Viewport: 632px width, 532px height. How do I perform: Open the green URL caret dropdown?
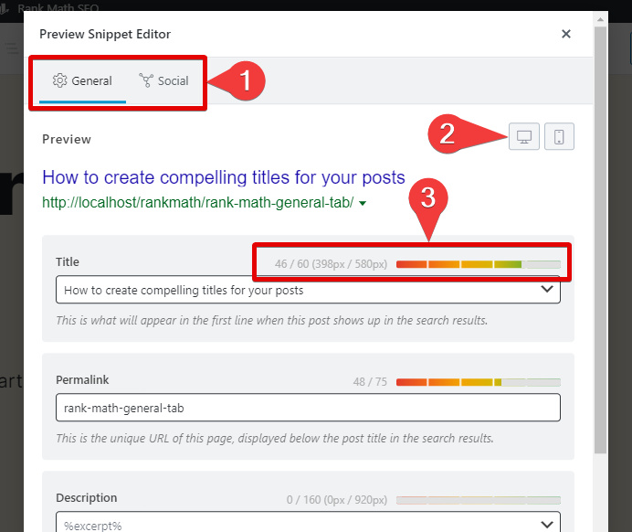click(363, 204)
